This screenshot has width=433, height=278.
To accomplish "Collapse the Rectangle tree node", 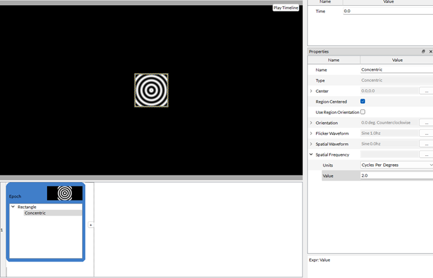I will click(13, 207).
